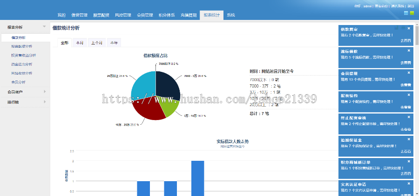Image resolution: width=419 pixels, height=196 pixels.
Task: Click the 7000 - 3万 ：2 笔 line
Action: (265, 86)
